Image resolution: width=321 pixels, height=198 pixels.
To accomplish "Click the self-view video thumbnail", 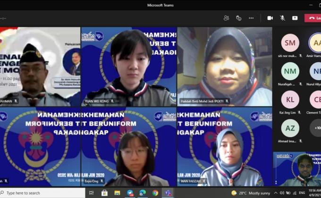I will pos(297,169).
